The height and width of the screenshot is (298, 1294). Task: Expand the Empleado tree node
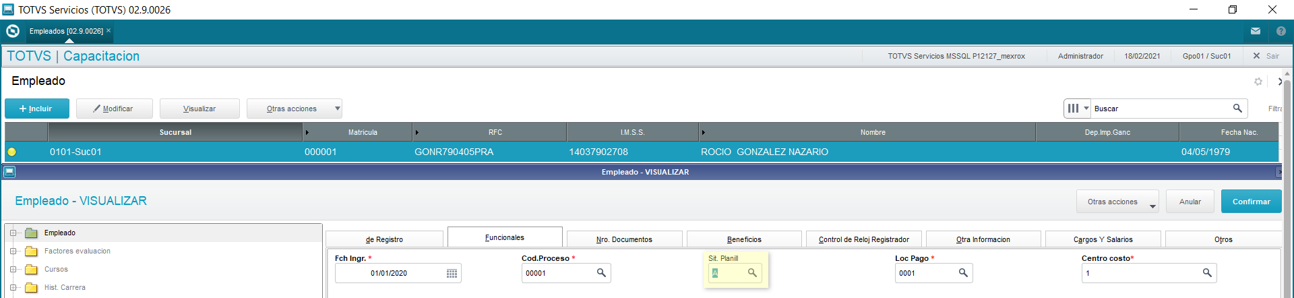pos(13,233)
